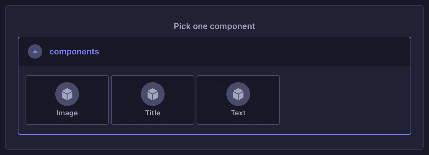Click the purple "components" category label

74,51
